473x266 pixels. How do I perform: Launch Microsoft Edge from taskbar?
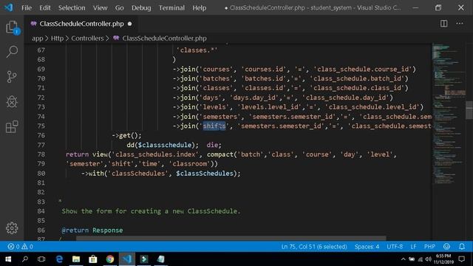pos(59,259)
